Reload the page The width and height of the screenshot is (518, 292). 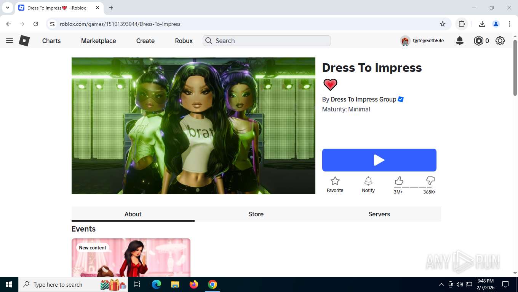click(x=36, y=24)
